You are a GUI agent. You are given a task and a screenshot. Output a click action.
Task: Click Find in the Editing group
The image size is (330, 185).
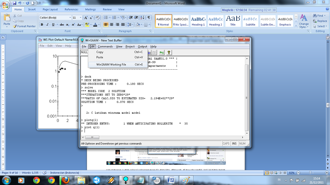[319, 15]
